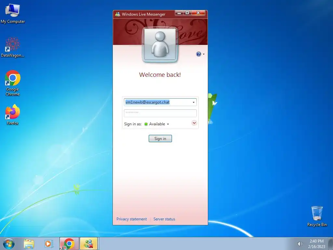Select the Google Chrome desktop shortcut
The width and height of the screenshot is (333, 250).
pyautogui.click(x=13, y=83)
